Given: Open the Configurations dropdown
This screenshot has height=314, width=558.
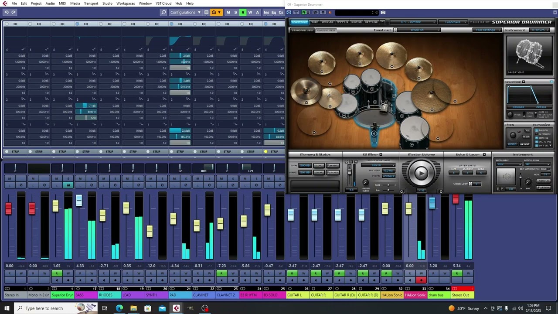Looking at the screenshot, I should point(185,12).
